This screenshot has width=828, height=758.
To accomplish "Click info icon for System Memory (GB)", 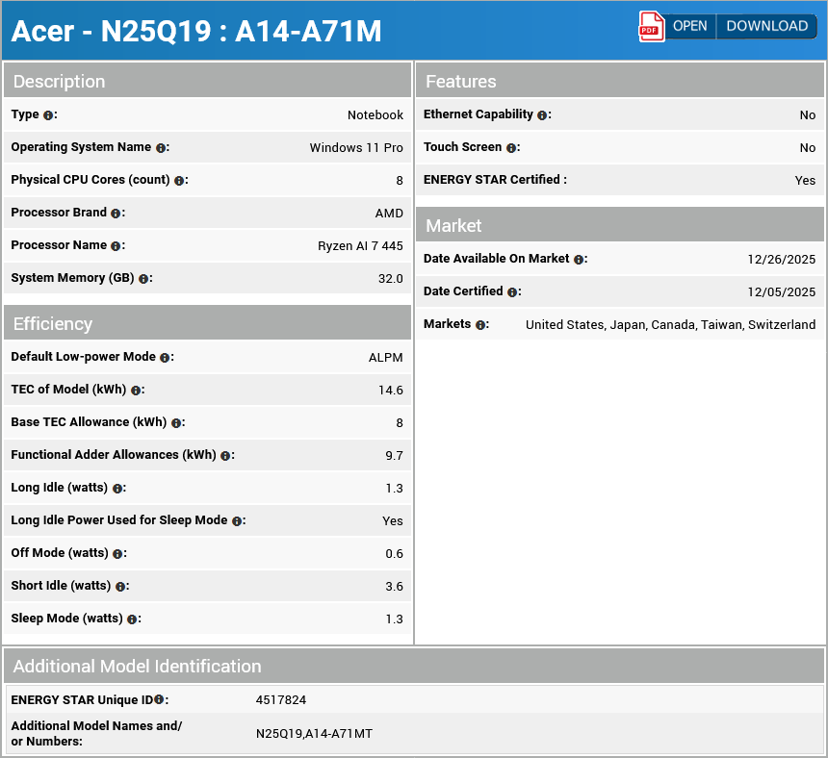I will tap(143, 279).
